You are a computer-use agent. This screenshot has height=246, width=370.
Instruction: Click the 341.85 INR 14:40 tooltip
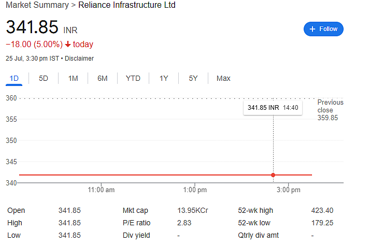pos(273,108)
